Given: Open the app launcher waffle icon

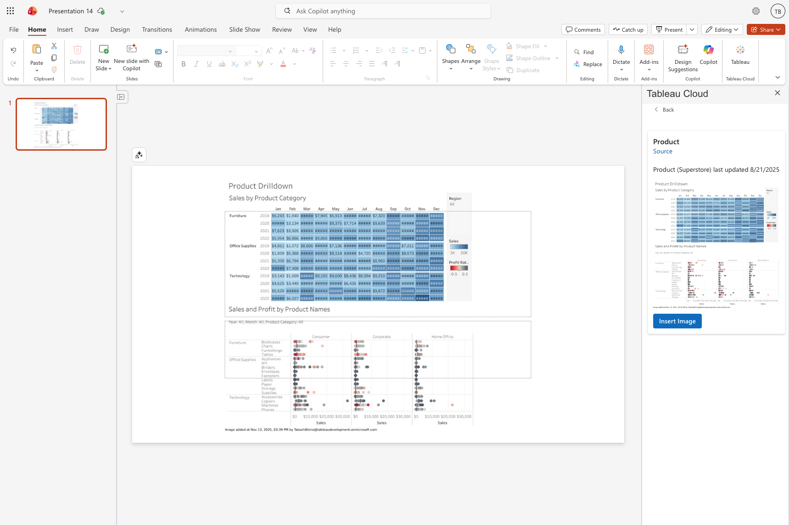Looking at the screenshot, I should pyautogui.click(x=10, y=11).
